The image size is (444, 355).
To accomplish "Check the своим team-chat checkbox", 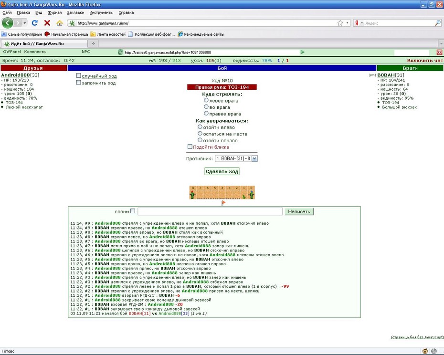I will tap(133, 211).
